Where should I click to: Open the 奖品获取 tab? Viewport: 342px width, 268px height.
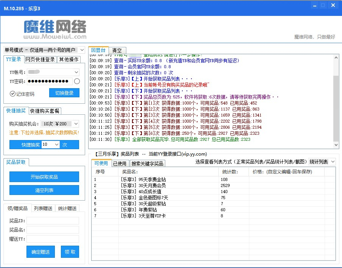16,162
